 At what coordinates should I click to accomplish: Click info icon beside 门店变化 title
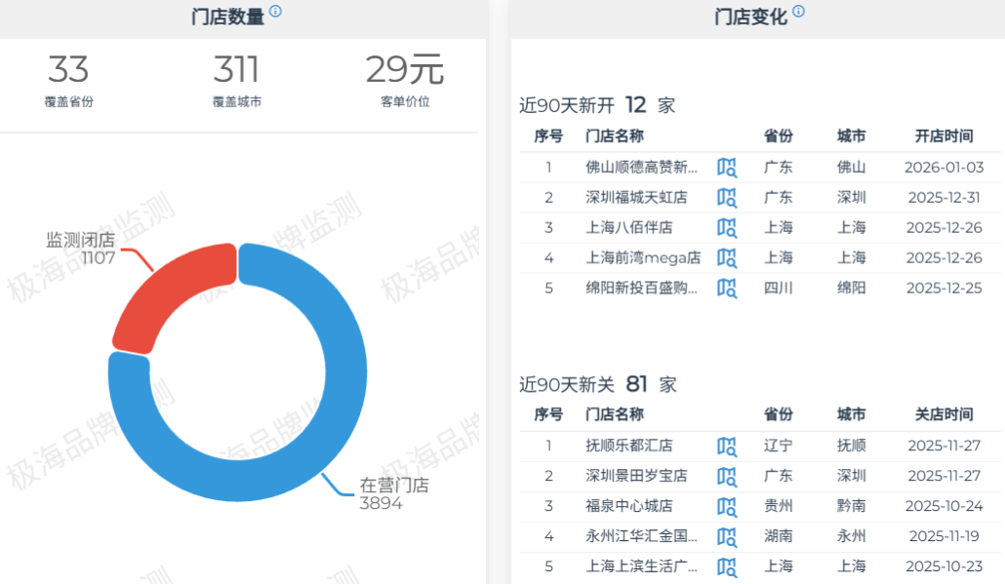[x=798, y=12]
